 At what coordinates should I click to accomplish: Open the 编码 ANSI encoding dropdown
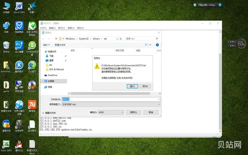click(111, 112)
